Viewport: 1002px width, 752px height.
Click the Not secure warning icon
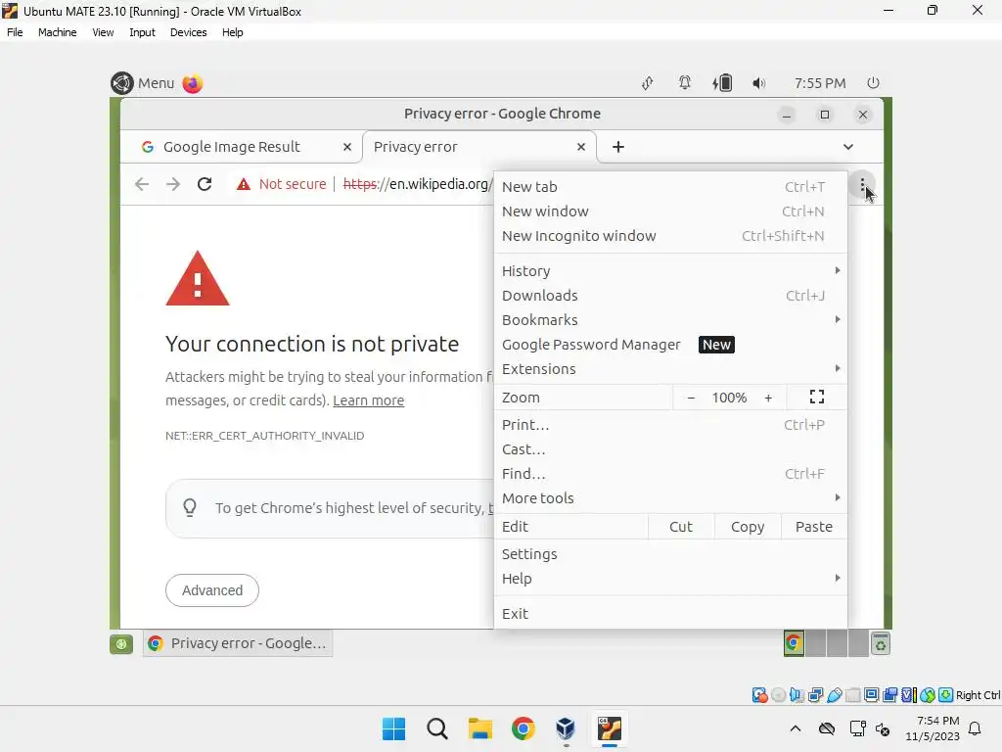pos(244,184)
